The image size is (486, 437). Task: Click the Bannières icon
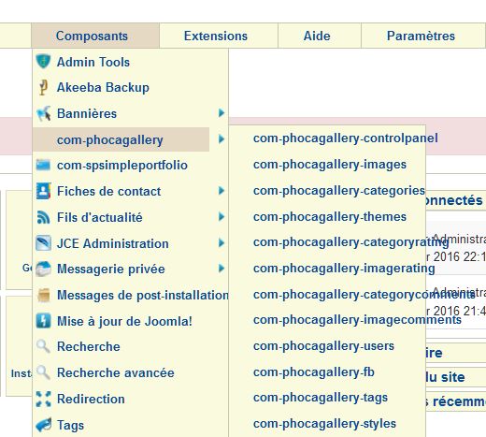click(x=43, y=113)
